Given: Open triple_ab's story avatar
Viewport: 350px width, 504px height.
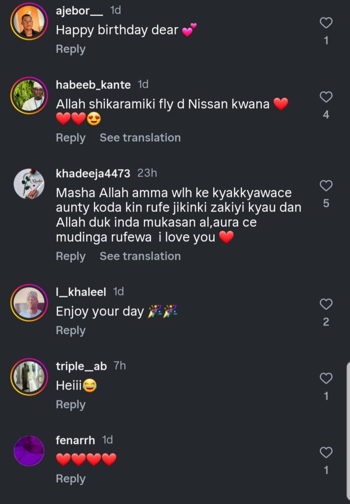Looking at the screenshot, I should pos(29,377).
